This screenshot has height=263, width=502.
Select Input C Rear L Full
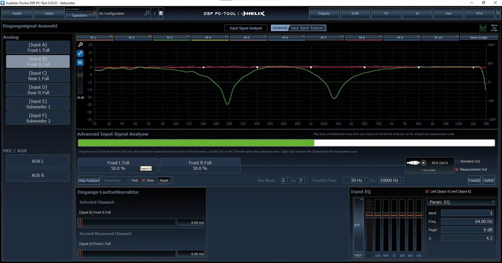[x=38, y=76]
